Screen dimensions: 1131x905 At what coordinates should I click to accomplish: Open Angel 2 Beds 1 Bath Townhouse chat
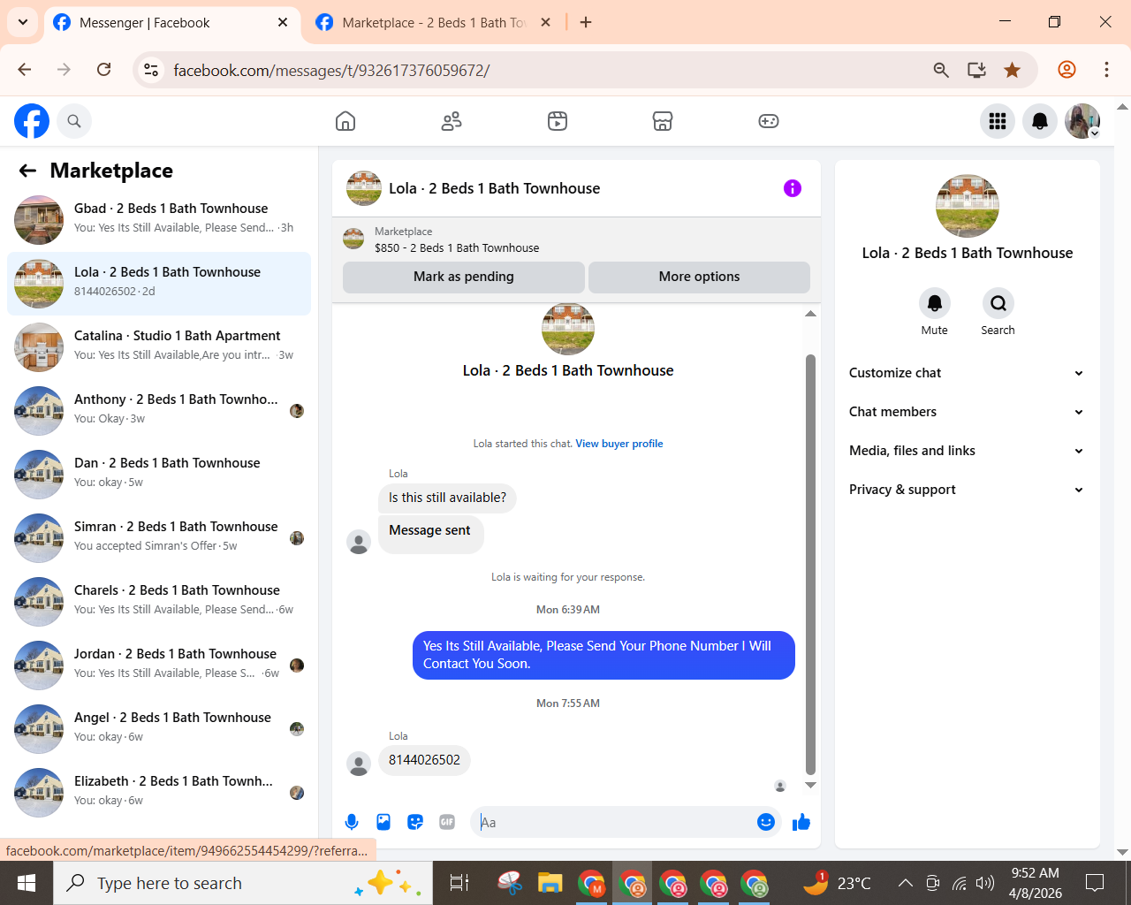[159, 729]
